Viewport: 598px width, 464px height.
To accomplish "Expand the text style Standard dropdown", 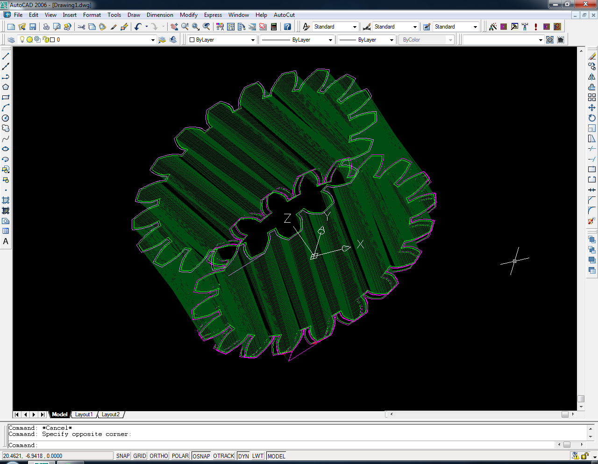I will pyautogui.click(x=355, y=27).
